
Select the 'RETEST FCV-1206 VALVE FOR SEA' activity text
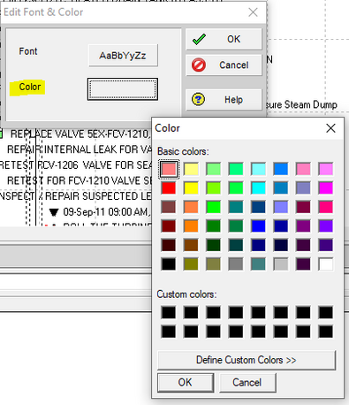tap(76, 165)
